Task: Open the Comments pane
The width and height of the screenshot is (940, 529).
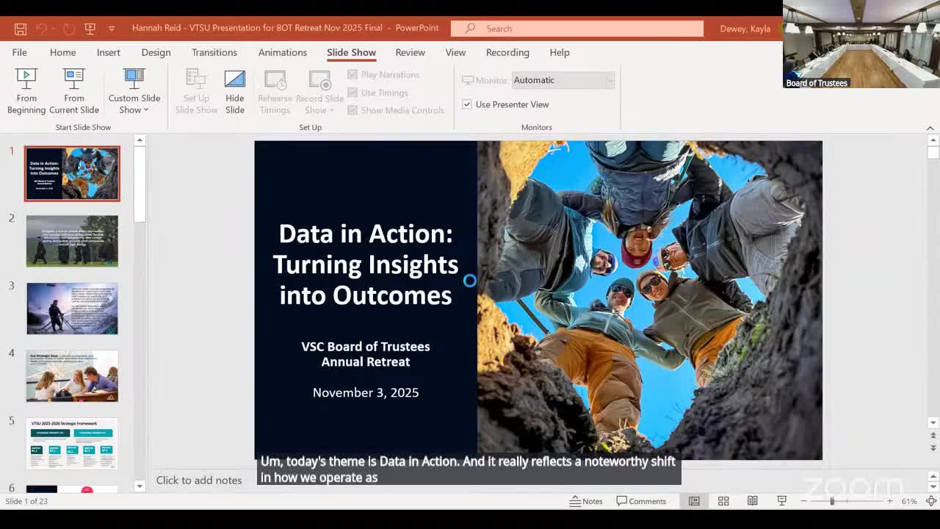Action: tap(641, 501)
